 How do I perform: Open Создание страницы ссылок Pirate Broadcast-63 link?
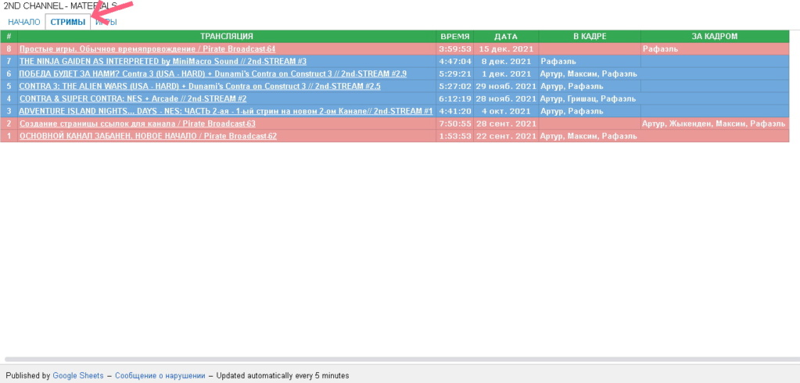pos(138,123)
